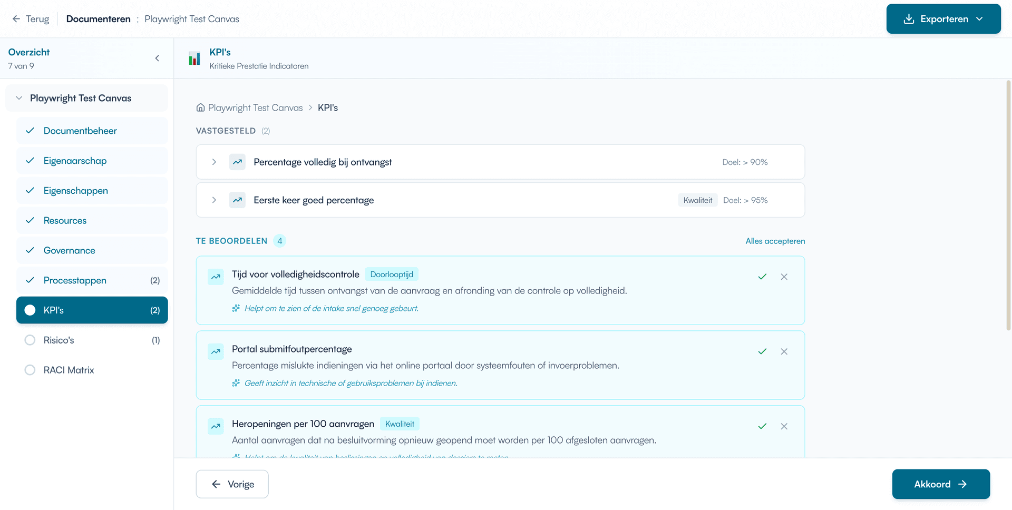Screen dimensions: 1012x510
Task: Click the AI sparkle icon under Tijd voor volledigheidscontrole
Action: [x=236, y=308]
